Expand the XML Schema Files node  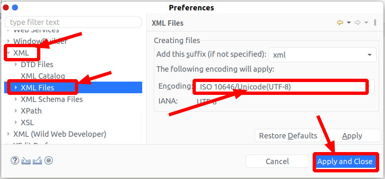[x=16, y=99]
